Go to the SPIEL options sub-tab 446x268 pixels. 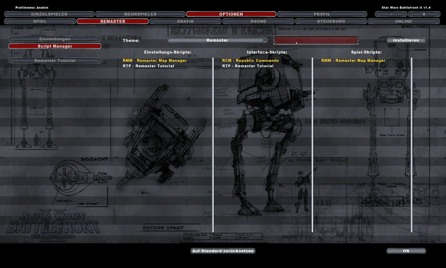tap(40, 21)
